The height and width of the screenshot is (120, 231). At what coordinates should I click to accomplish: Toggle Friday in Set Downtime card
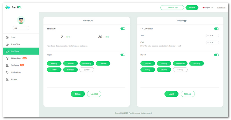pos(148,70)
